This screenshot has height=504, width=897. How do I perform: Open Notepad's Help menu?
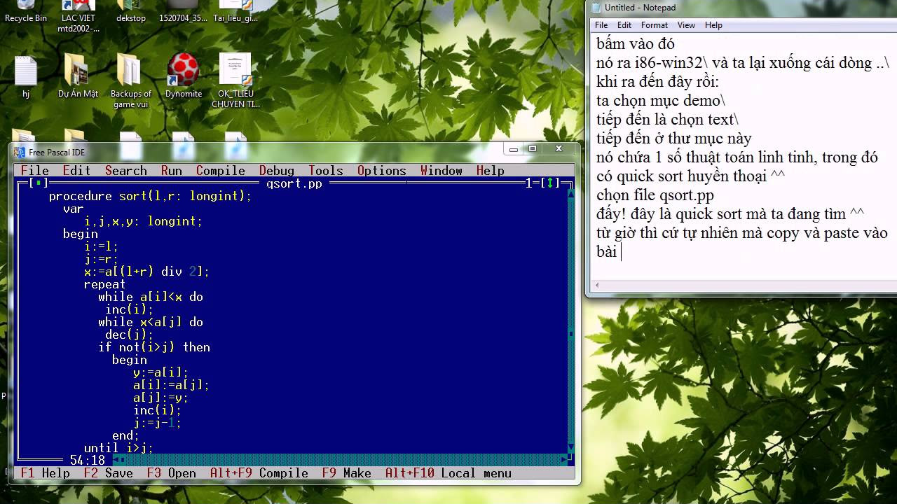713,25
